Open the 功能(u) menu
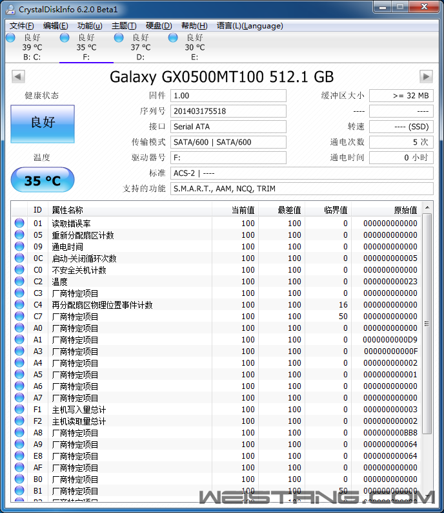This screenshot has width=444, height=513. (90, 25)
